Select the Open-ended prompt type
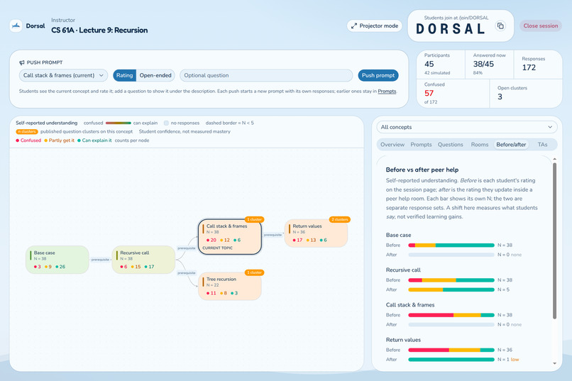Screen dimensions: 572x381 pos(155,75)
